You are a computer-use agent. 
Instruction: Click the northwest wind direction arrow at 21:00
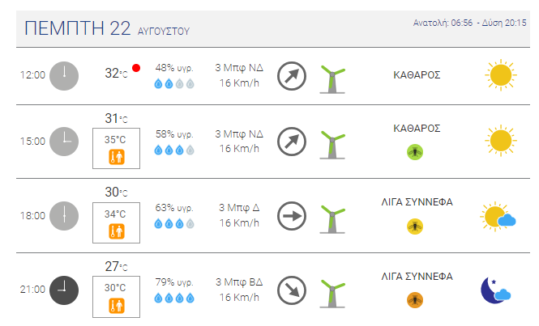click(x=292, y=290)
